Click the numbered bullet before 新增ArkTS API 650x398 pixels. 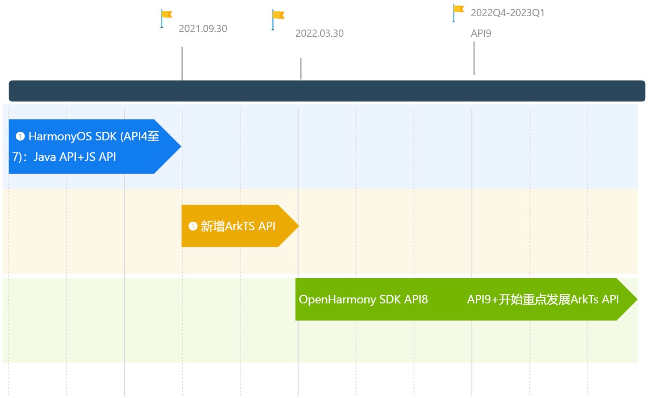[x=193, y=226]
